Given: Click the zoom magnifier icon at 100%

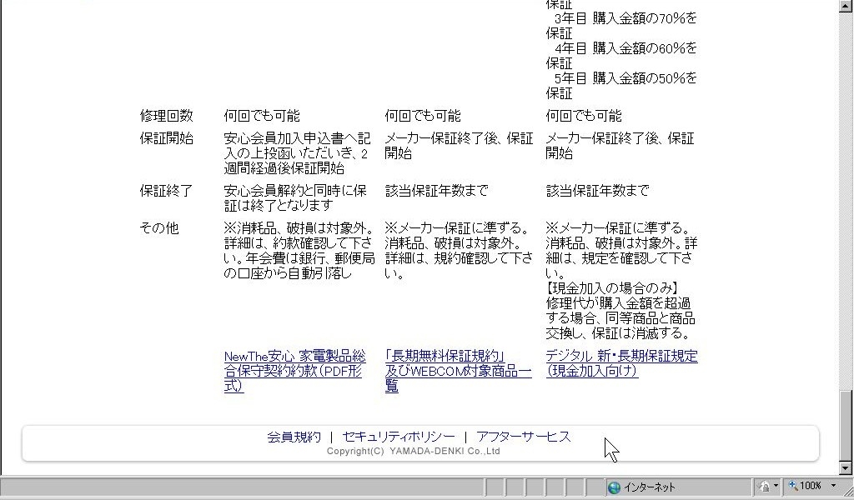Looking at the screenshot, I should [x=793, y=485].
